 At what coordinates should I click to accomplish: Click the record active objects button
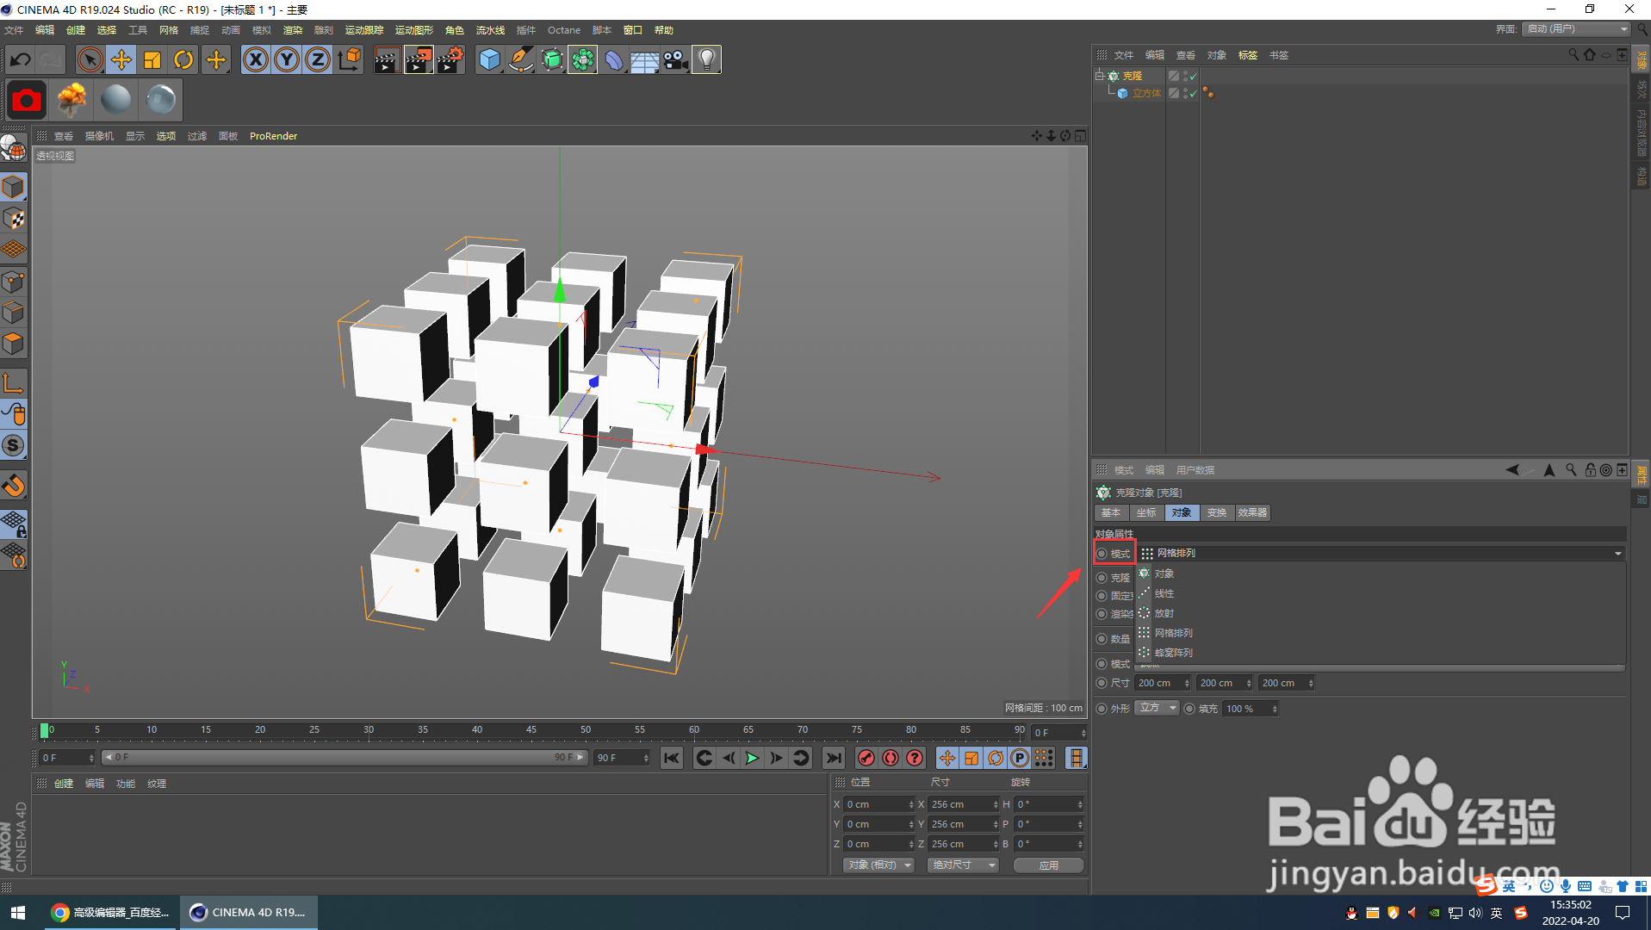(866, 758)
